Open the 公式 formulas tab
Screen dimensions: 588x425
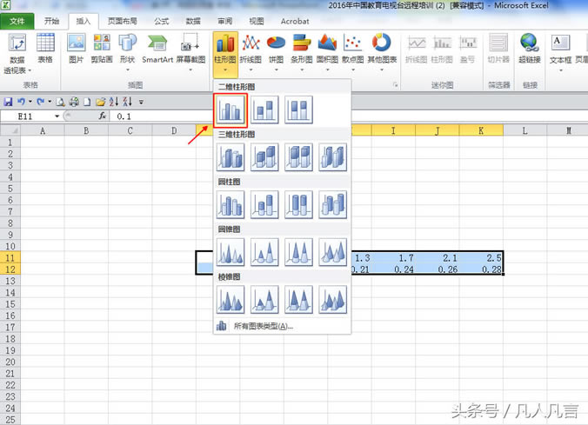click(x=162, y=20)
